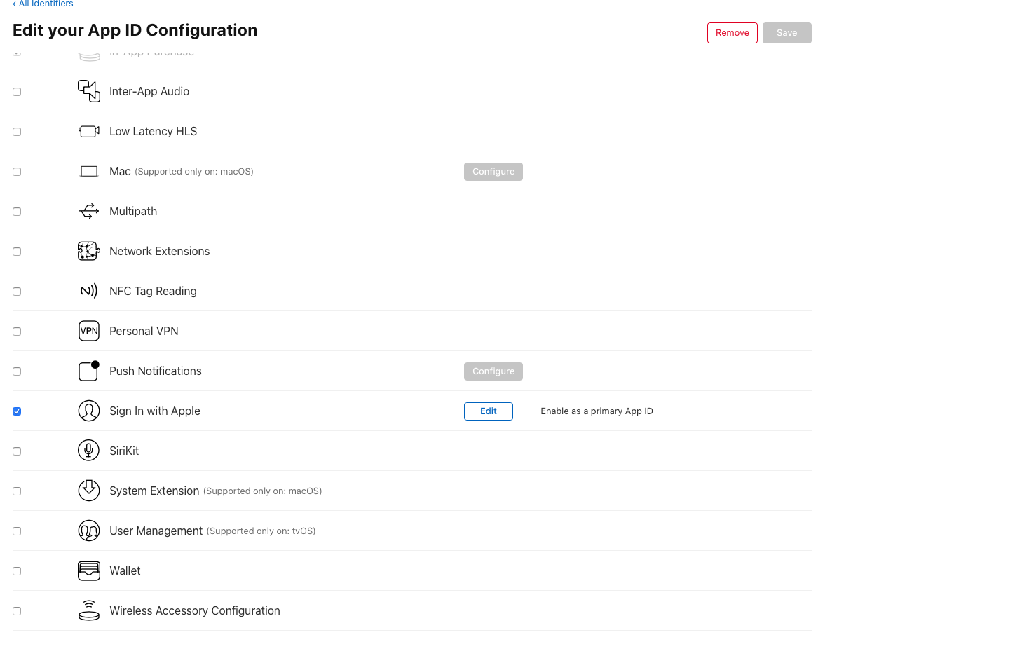Enable the Push Notifications checkbox
This screenshot has width=1029, height=663.
[17, 371]
